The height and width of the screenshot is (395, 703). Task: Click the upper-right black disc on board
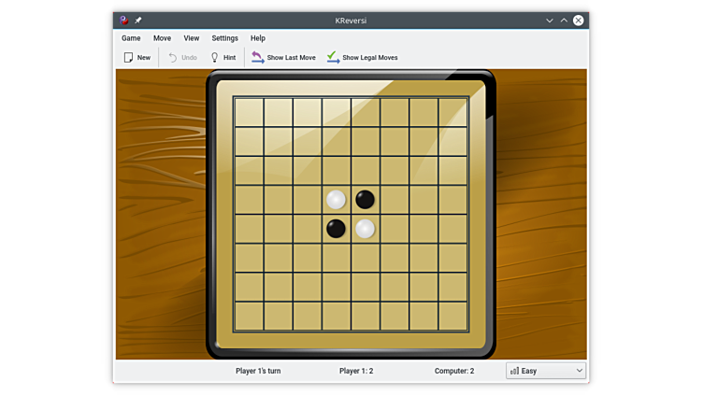click(366, 199)
